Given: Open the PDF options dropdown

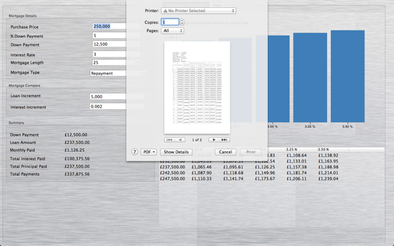Looking at the screenshot, I should point(148,152).
